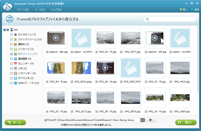Click the Call History (通話履歴) icon
Viewport: 201px width, 131px height.
pyautogui.click(x=15, y=59)
